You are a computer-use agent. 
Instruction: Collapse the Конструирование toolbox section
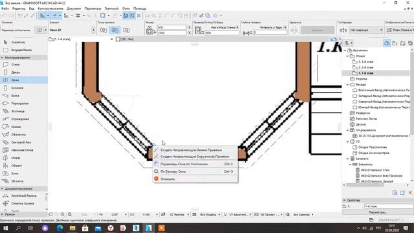click(2, 58)
